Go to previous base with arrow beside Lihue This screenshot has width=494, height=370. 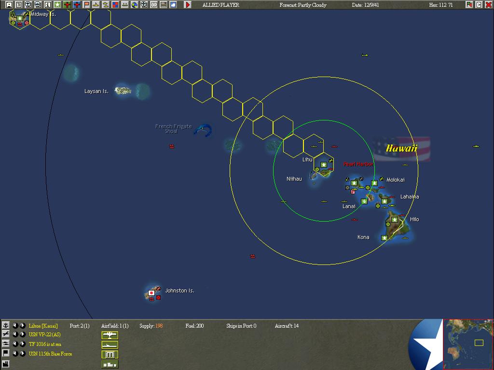tap(15, 325)
